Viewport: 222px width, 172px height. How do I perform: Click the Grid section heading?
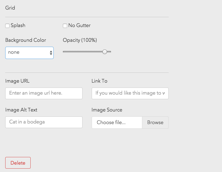[10, 8]
